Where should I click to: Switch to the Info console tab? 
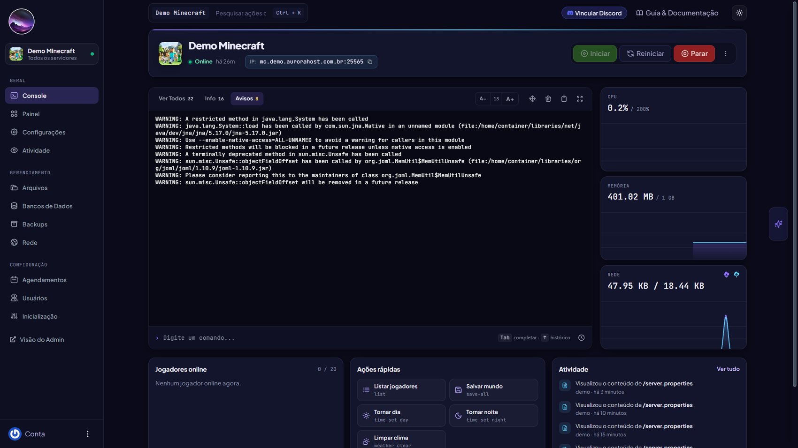pyautogui.click(x=214, y=99)
